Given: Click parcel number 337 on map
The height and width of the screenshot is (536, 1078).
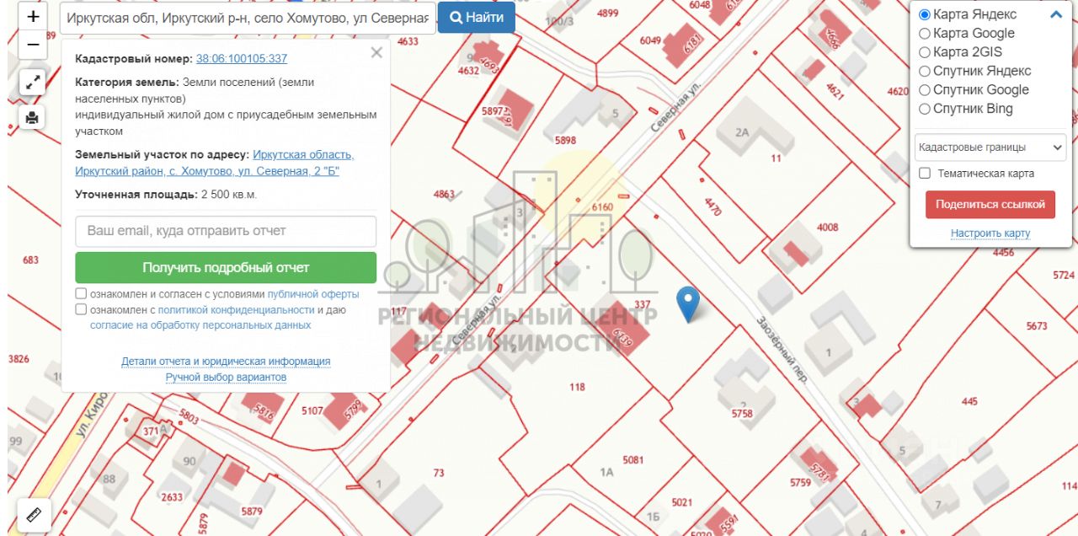Looking at the screenshot, I should (x=643, y=305).
